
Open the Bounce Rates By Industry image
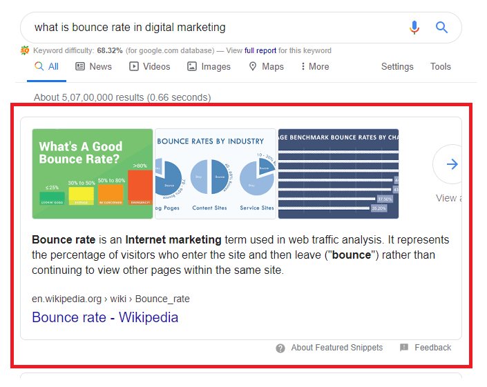[216, 174]
